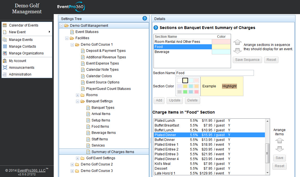Move section down with the arrow icon
300x177 pixels.
tap(238, 50)
